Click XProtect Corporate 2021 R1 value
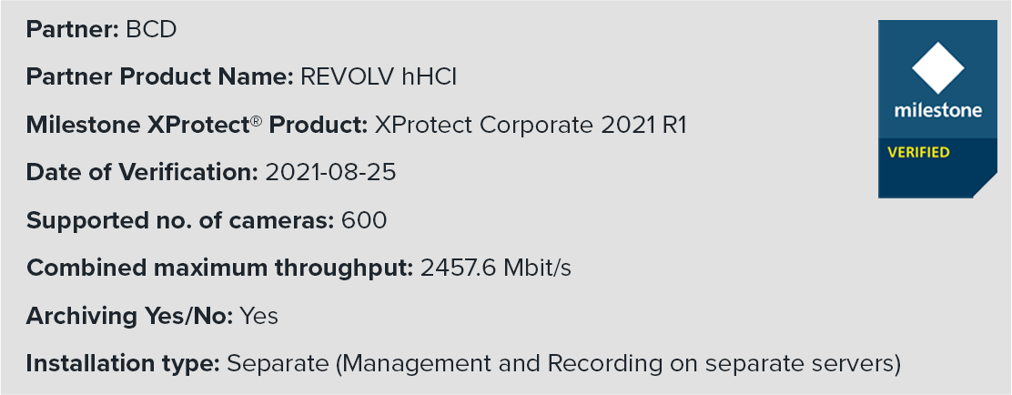Screen dimensions: 1012x395 click(x=531, y=125)
